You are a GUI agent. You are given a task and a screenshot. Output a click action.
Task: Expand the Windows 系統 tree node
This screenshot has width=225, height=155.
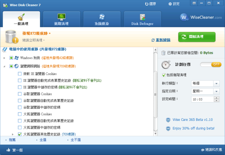click(x=4, y=58)
